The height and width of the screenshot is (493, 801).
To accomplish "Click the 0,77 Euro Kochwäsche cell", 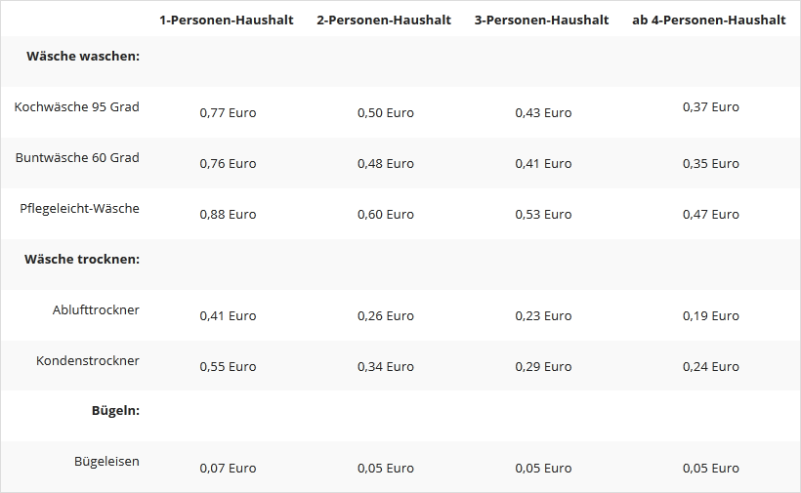I will [228, 112].
